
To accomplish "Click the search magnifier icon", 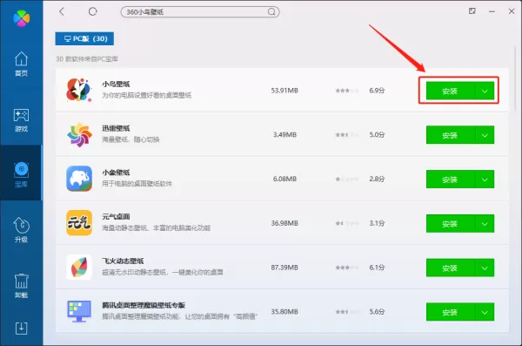I will click(x=271, y=12).
